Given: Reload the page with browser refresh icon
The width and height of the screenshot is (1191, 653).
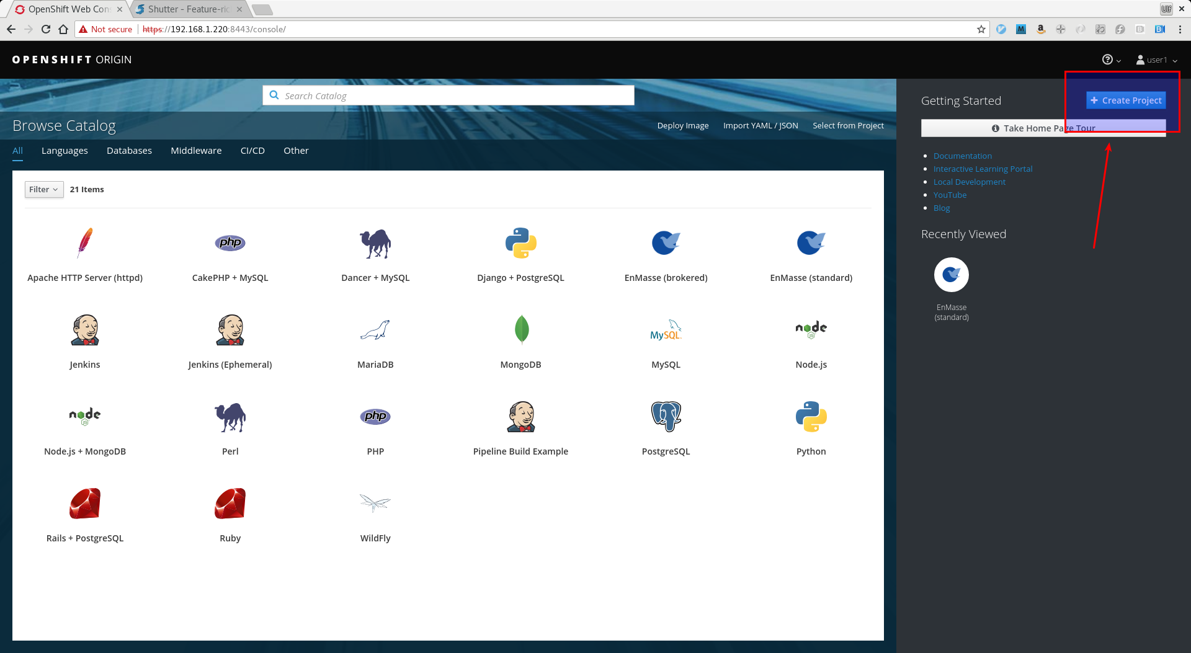Looking at the screenshot, I should (46, 29).
